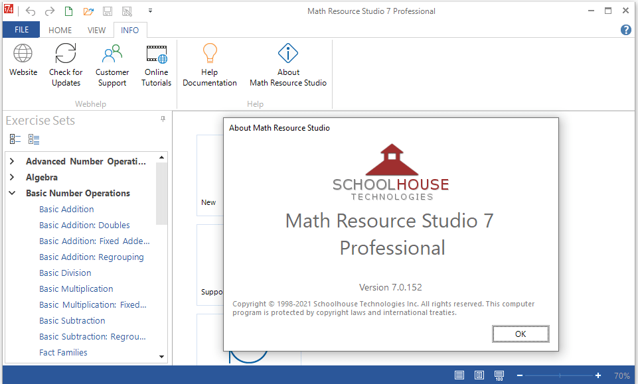Image resolution: width=638 pixels, height=384 pixels.
Task: Click the zoom out minus button
Action: [x=520, y=375]
